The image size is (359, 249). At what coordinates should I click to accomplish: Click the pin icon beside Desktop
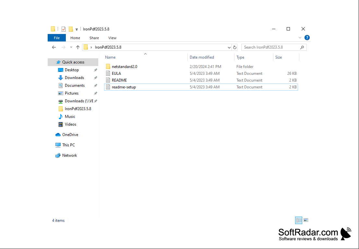click(95, 70)
